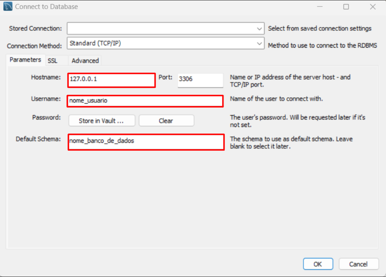Image resolution: width=386 pixels, height=277 pixels.
Task: Go to the Advanced tab
Action: click(x=85, y=61)
